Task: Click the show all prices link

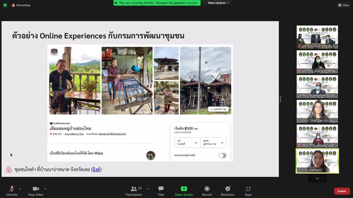Action: click(183, 132)
